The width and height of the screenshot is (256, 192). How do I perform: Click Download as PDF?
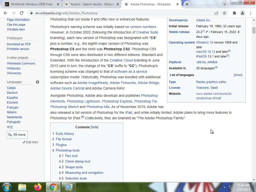point(19,44)
